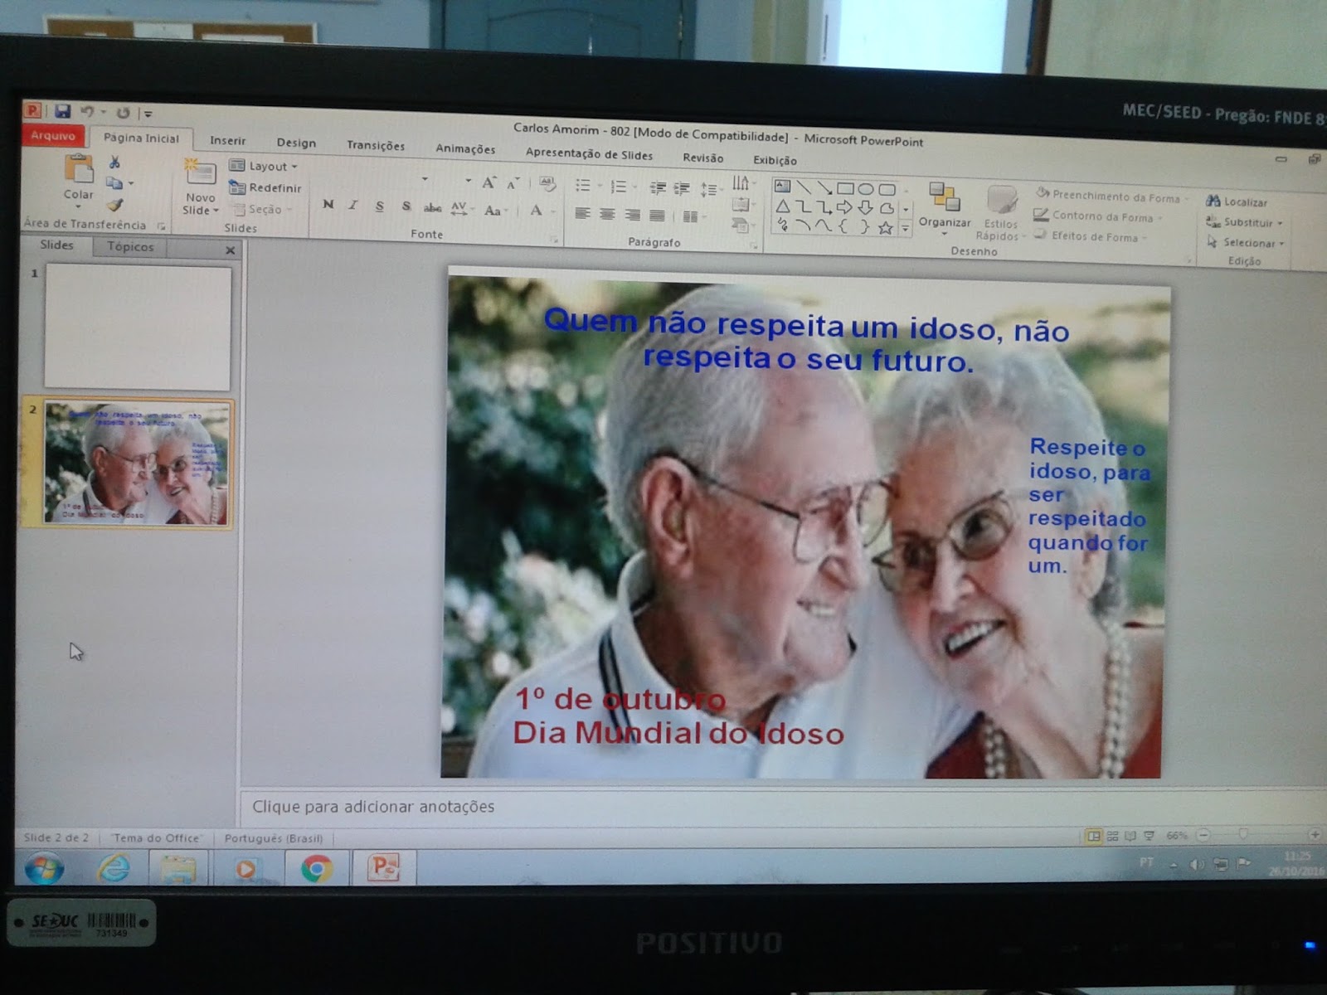Click the Localizar binoculars button
Image resolution: width=1327 pixels, height=995 pixels.
coord(1237,201)
